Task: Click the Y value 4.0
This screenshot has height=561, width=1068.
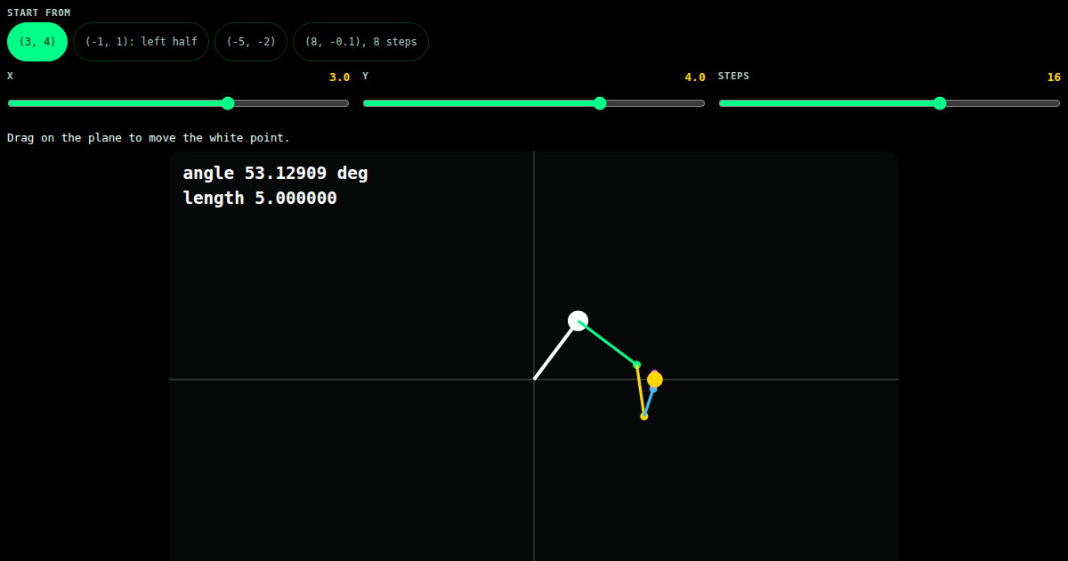Action: click(x=695, y=77)
